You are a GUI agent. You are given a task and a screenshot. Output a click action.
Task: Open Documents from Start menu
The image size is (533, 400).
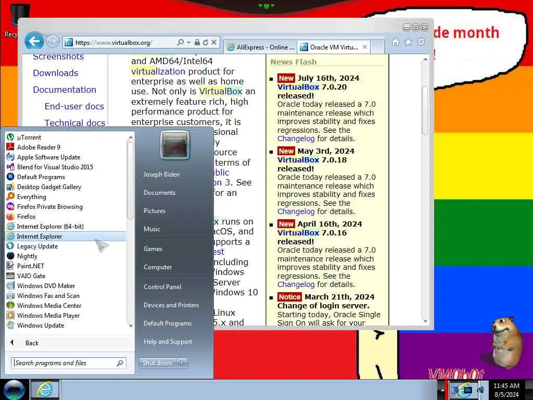point(159,193)
